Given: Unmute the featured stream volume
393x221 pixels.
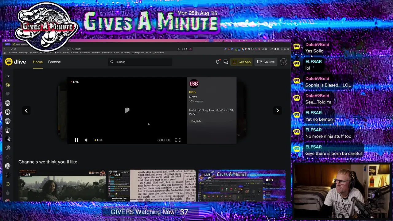Looking at the screenshot, I should (86, 140).
